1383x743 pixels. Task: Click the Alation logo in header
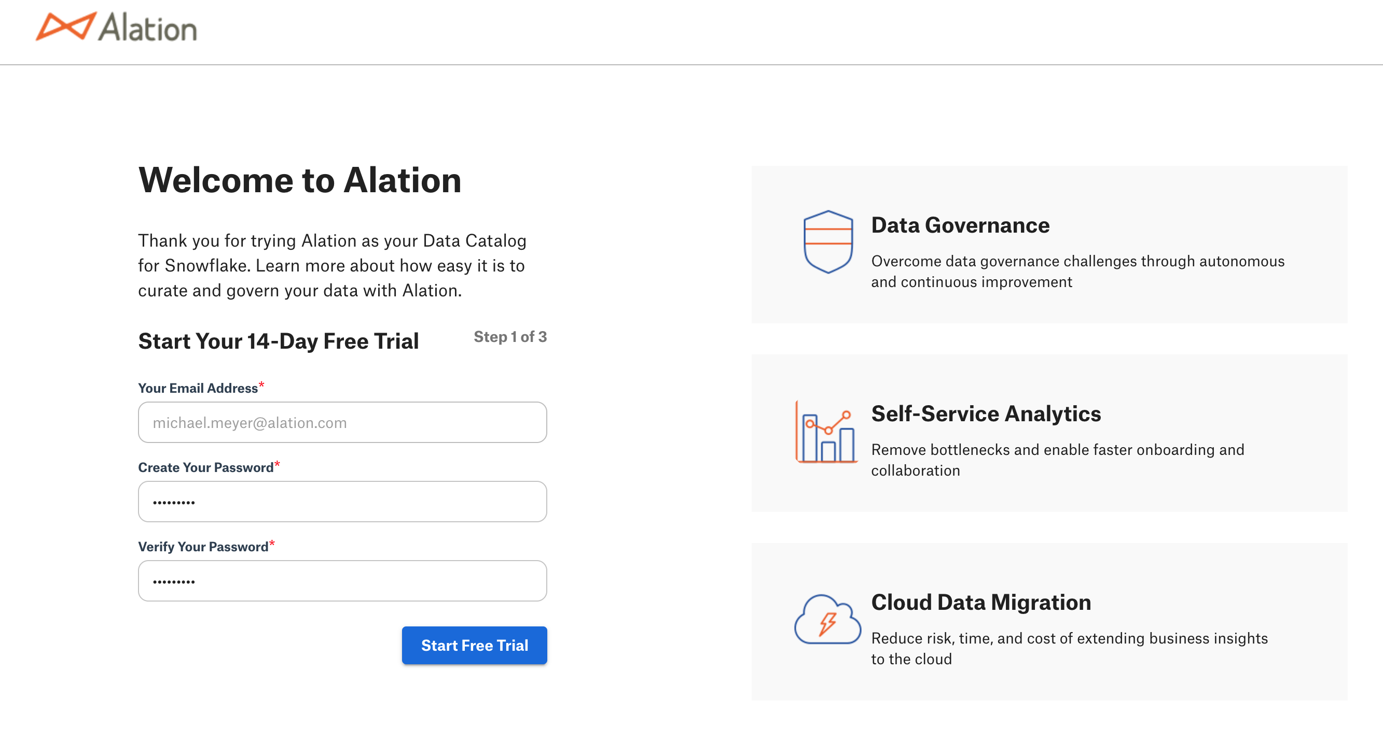(117, 27)
